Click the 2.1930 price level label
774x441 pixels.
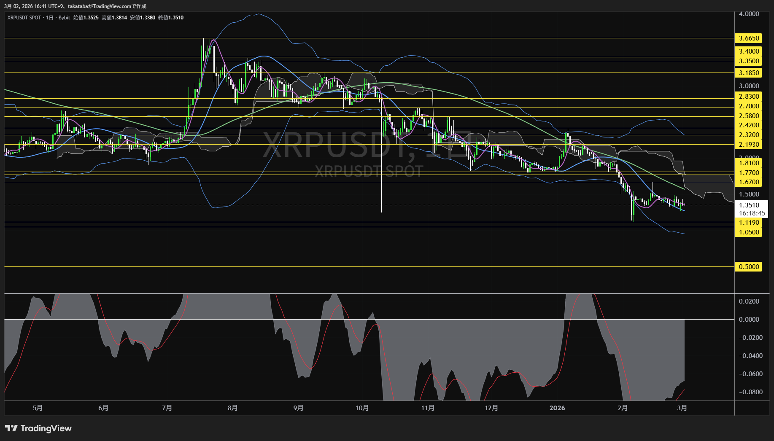(x=748, y=145)
